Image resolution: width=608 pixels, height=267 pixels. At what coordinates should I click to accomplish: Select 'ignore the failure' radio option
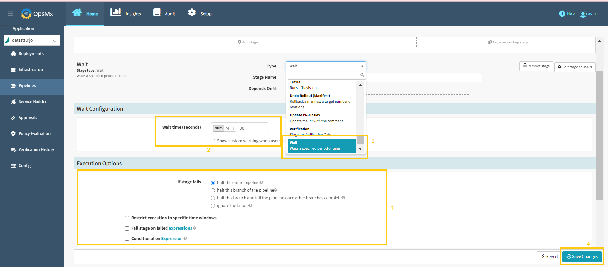click(x=213, y=206)
